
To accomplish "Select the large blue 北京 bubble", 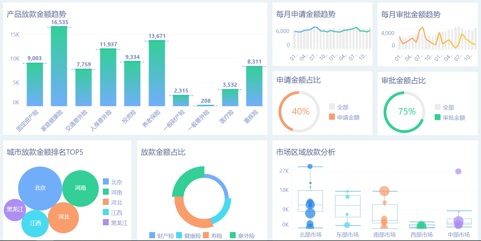I will pyautogui.click(x=40, y=188).
